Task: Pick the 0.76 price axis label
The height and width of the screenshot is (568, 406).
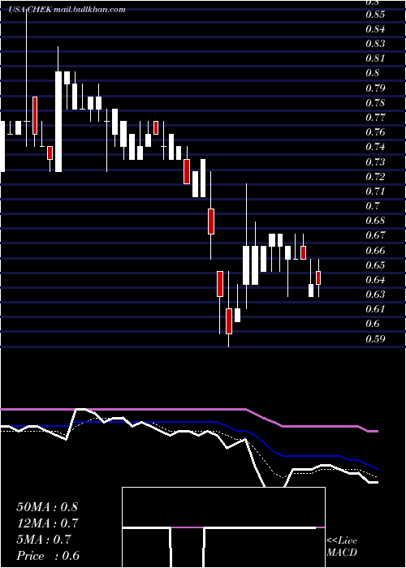Action: click(x=374, y=132)
